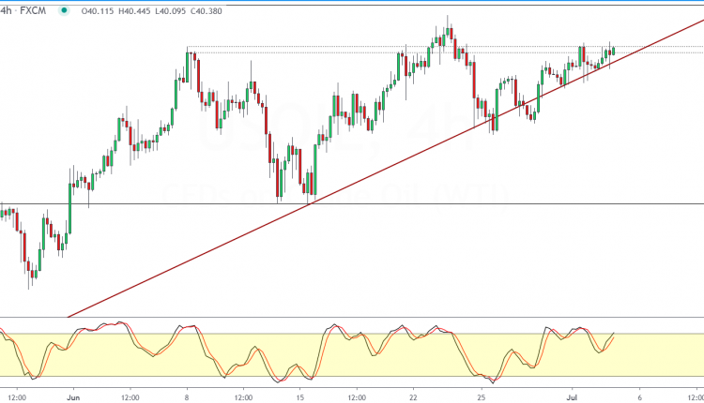This screenshot has width=704, height=403.
Task: Click date 6 on the time axis
Action: (638, 396)
